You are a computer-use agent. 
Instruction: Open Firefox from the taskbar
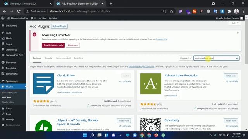coord(156,135)
